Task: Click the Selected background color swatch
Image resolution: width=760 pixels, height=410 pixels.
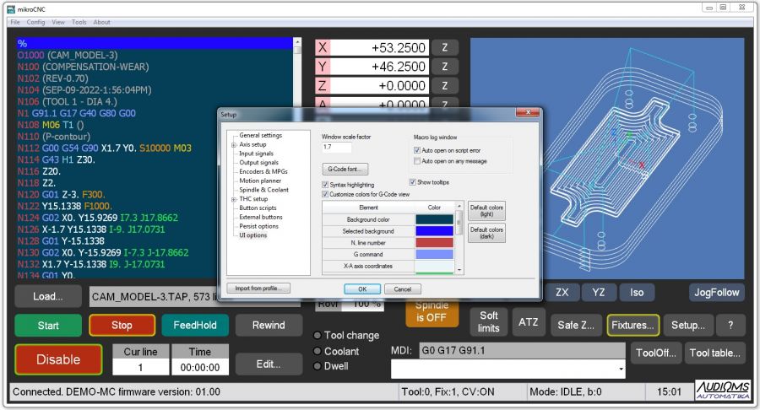Action: [x=434, y=230]
